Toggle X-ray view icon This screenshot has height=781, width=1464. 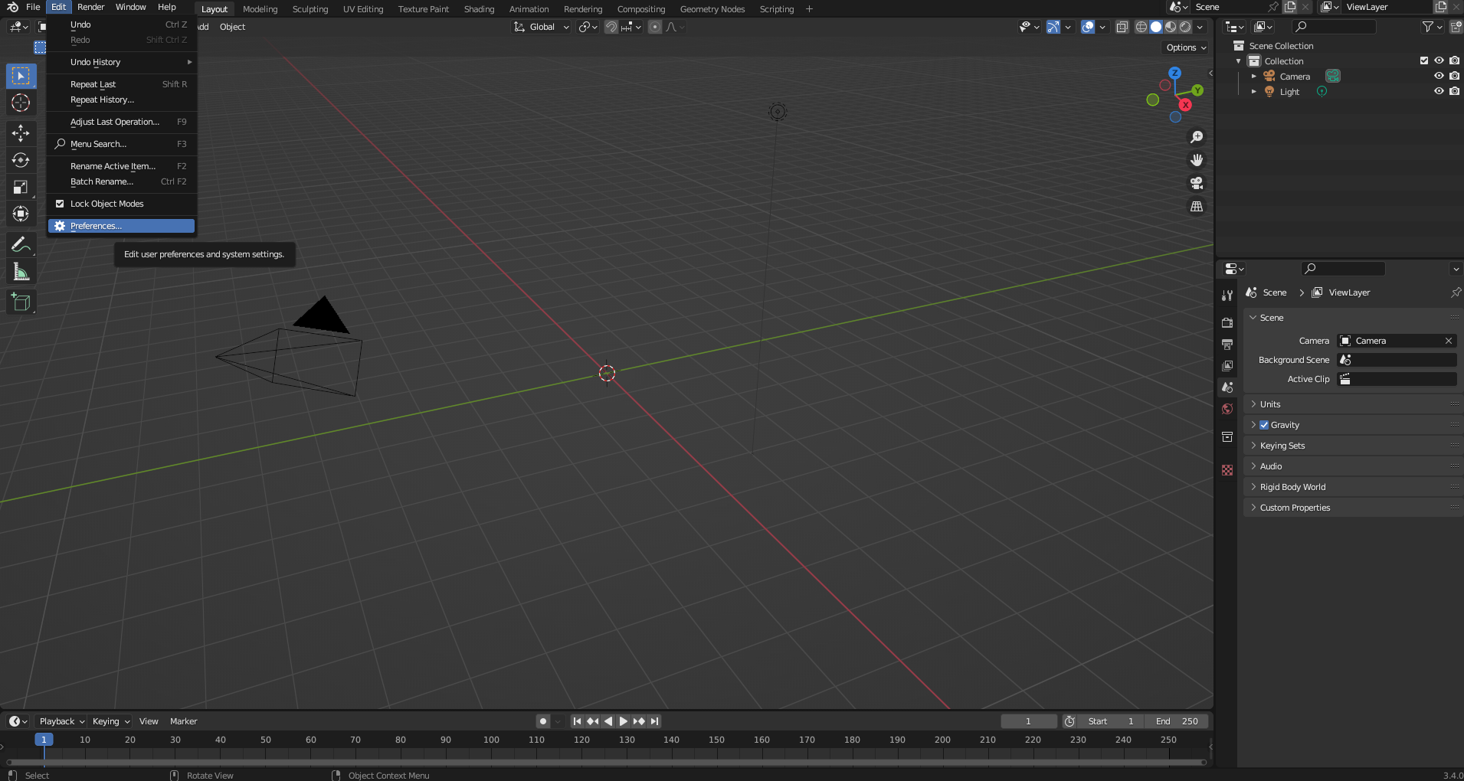click(x=1122, y=27)
